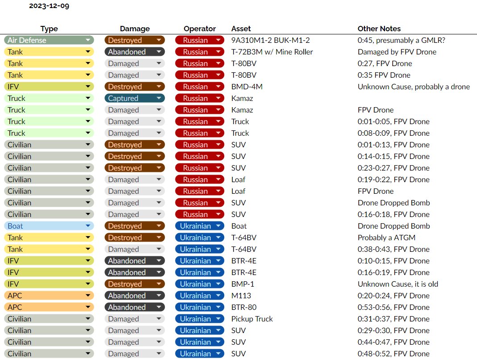Open the Boat type dropdown
Image resolution: width=477 pixels, height=359 pixels.
tap(49, 226)
